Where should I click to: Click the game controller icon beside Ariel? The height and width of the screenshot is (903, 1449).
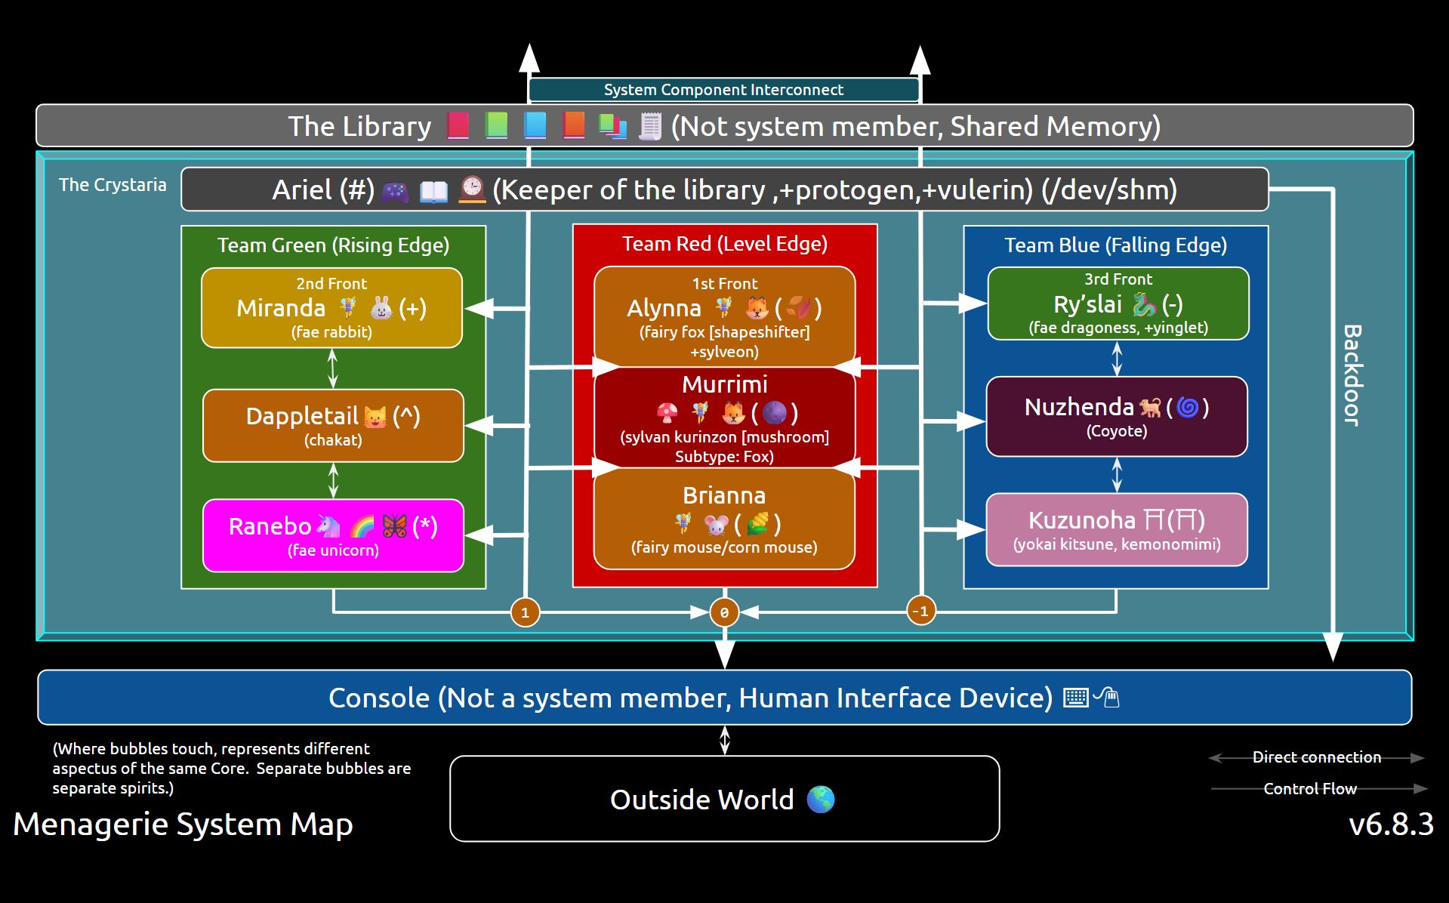395,192
